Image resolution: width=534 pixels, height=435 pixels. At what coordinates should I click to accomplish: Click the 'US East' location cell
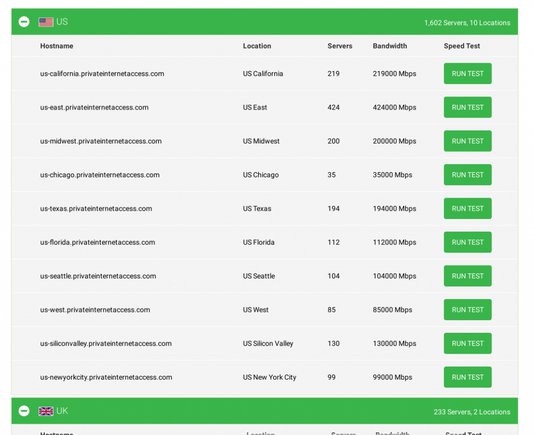pyautogui.click(x=255, y=107)
